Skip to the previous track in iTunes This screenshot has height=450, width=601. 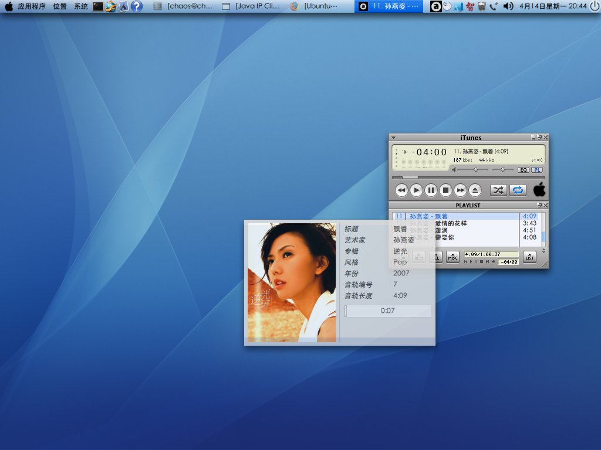pyautogui.click(x=401, y=190)
